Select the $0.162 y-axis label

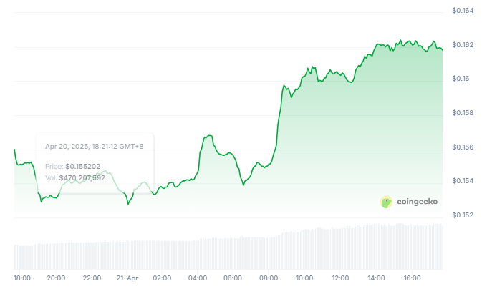462,44
